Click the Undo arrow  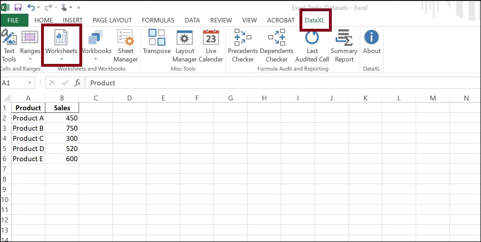[x=31, y=7]
